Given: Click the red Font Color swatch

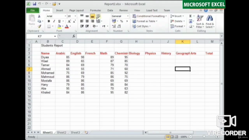Looking at the screenshot, I should pyautogui.click(x=67, y=26).
